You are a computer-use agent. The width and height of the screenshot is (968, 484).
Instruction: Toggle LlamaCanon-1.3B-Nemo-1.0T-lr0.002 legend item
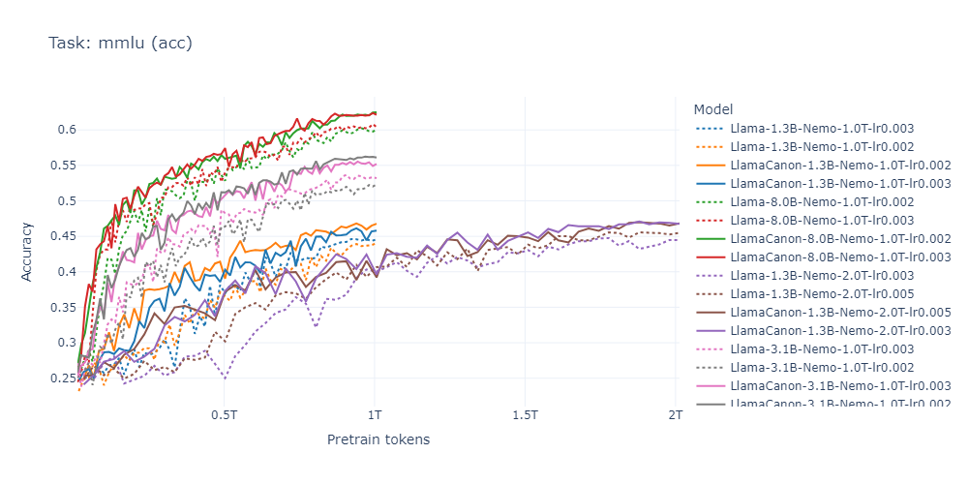pos(822,166)
